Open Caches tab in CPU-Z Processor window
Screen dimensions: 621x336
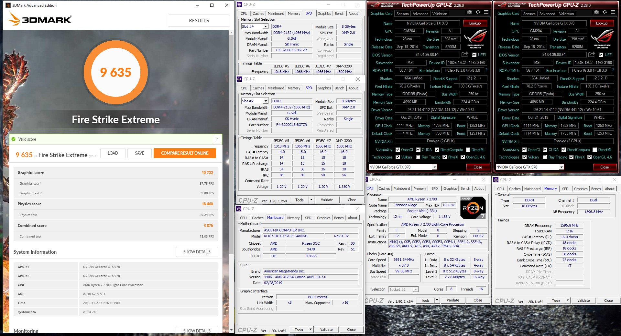tap(384, 188)
